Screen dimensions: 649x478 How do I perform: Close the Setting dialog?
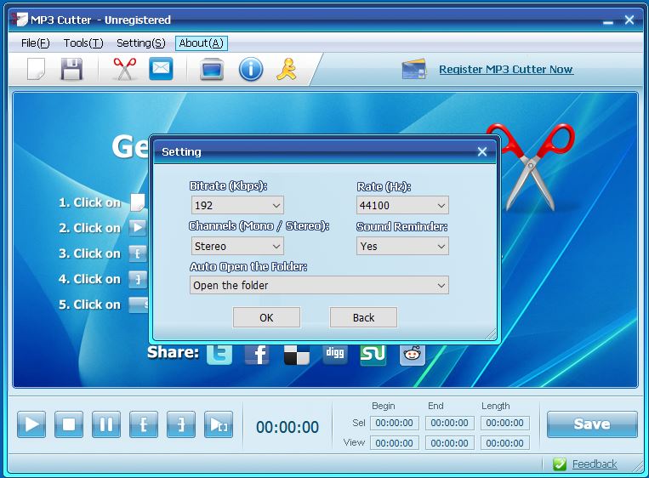point(481,151)
